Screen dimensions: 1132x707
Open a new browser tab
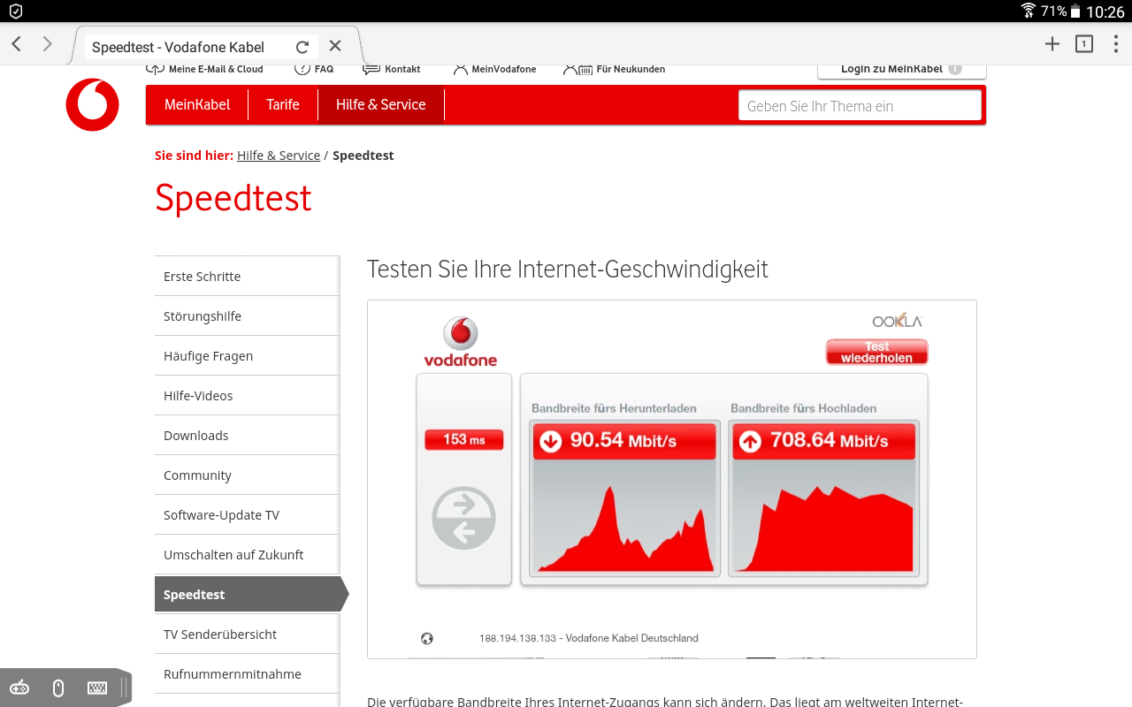(1052, 44)
